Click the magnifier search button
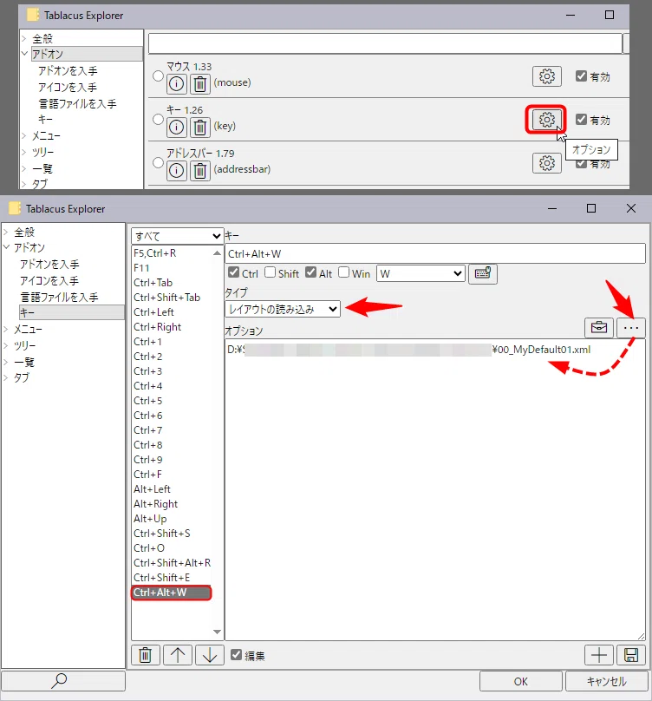 (x=63, y=681)
